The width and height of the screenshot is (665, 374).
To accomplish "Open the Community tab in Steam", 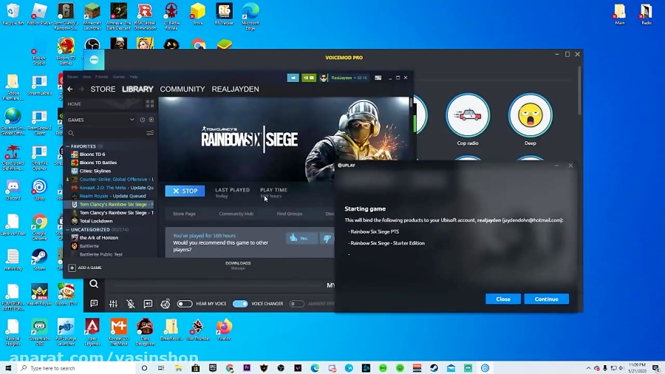I will (x=183, y=89).
